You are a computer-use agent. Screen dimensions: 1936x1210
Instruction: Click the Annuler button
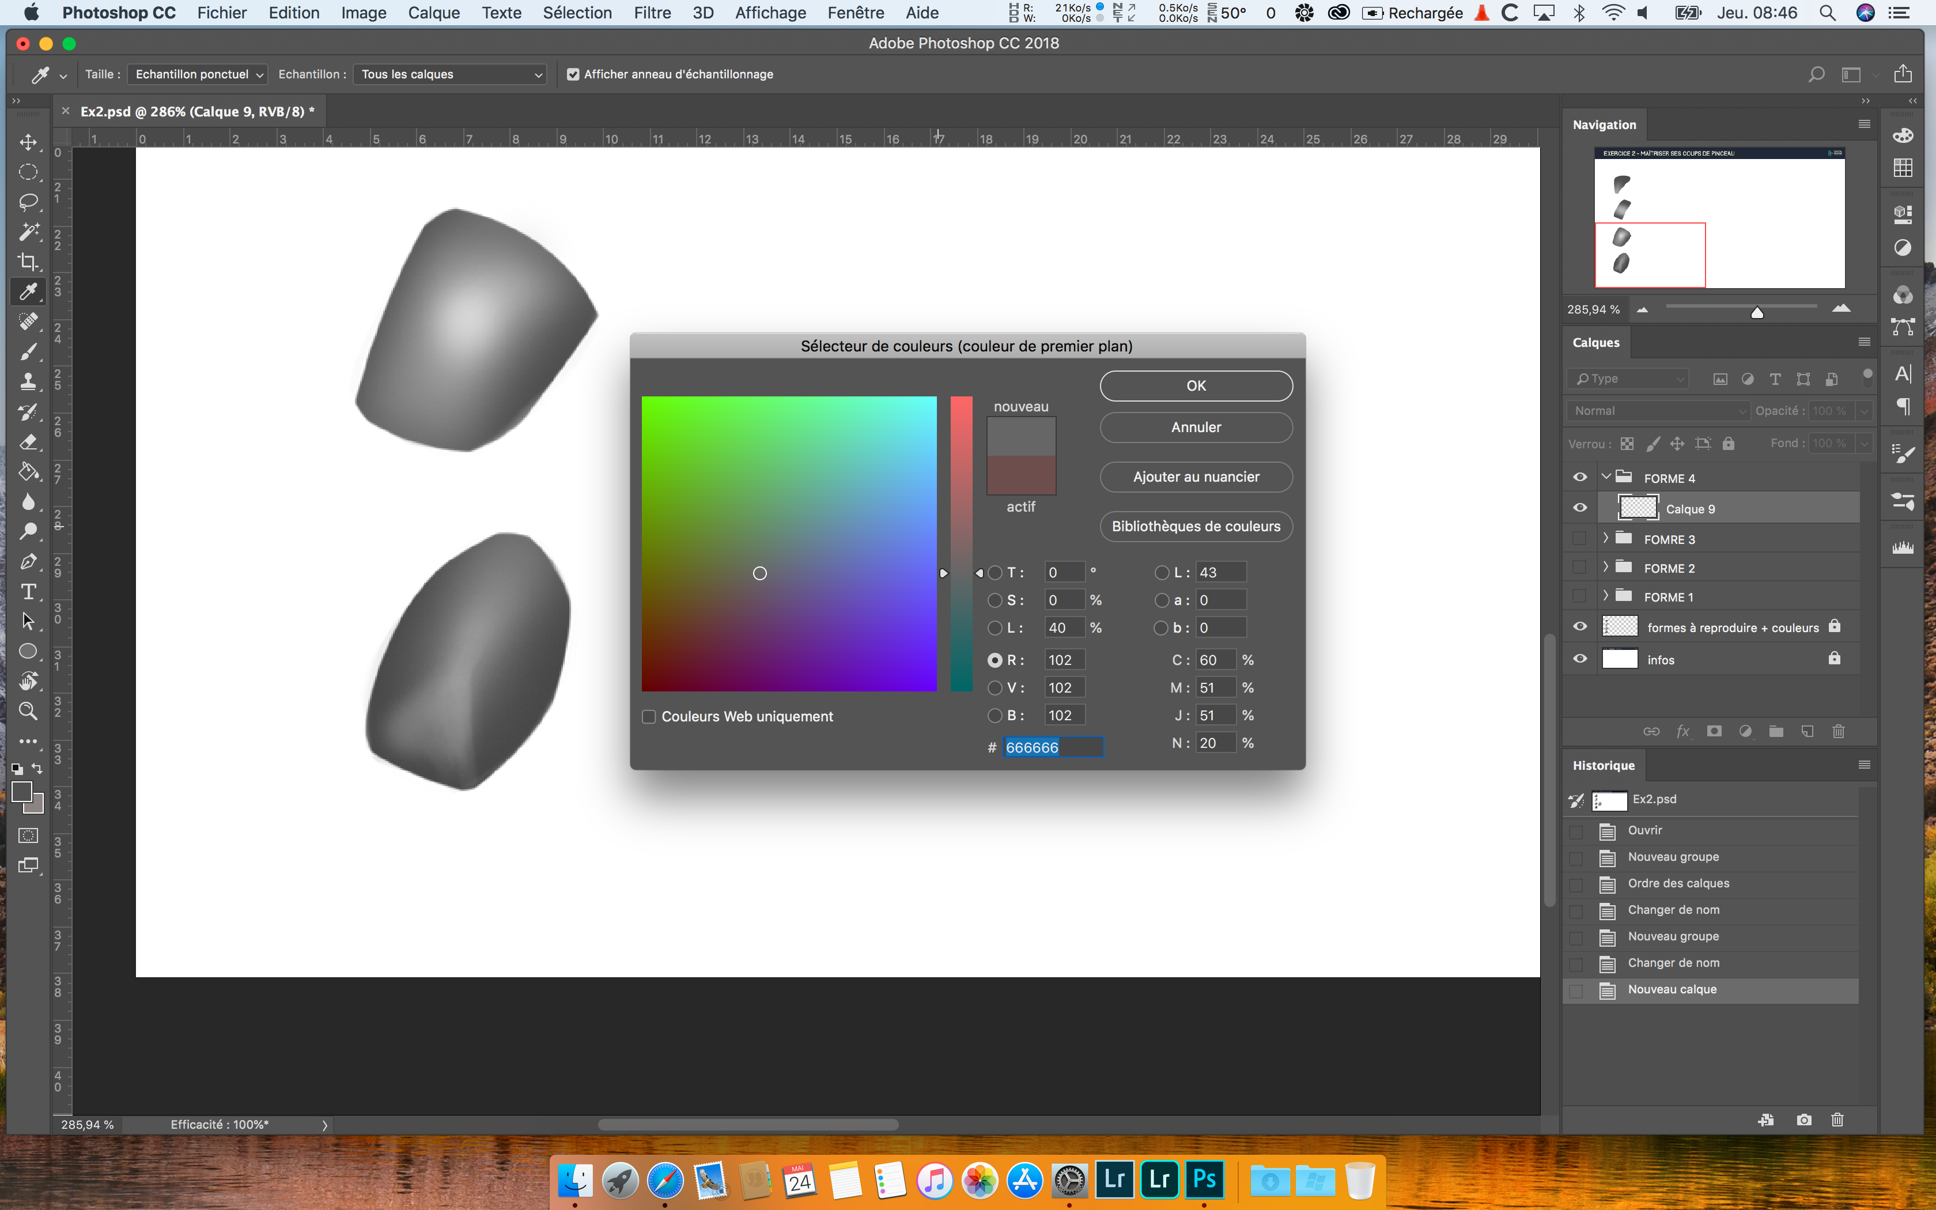1195,428
